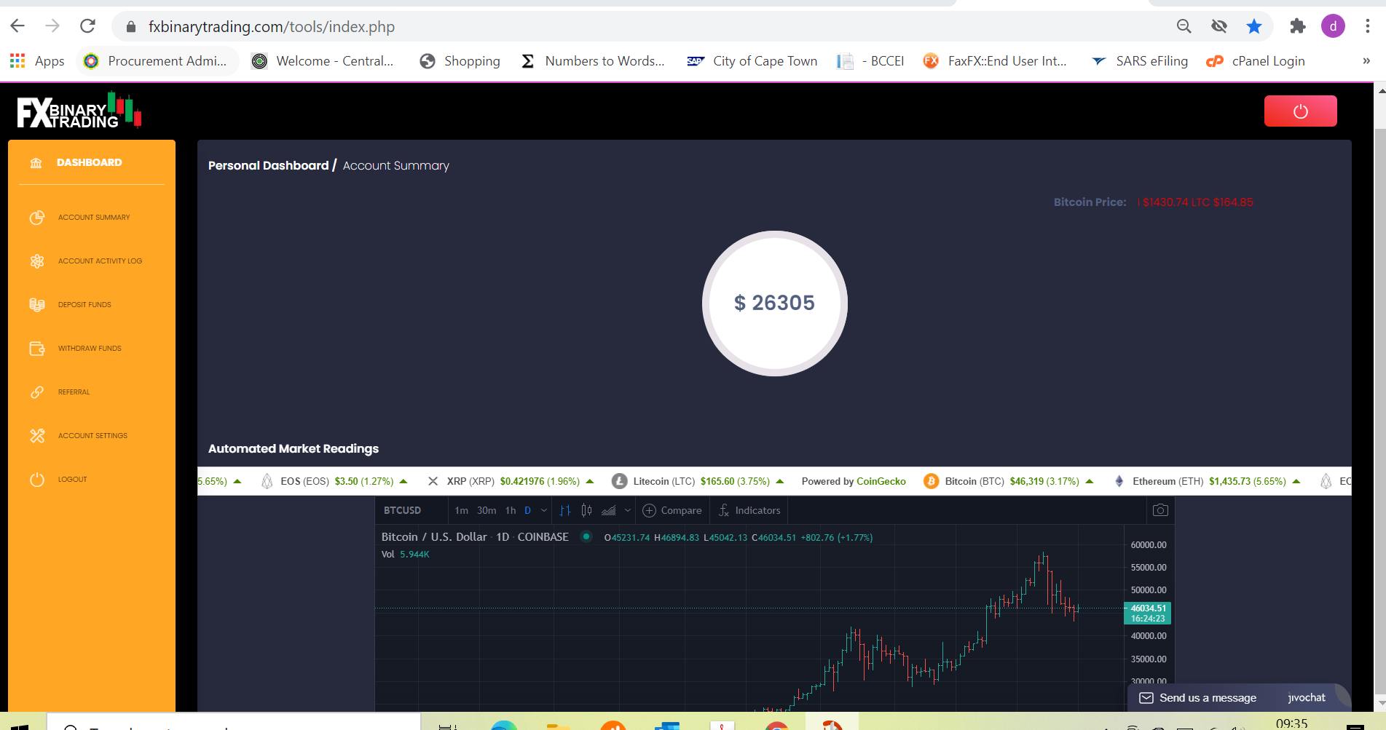The image size is (1386, 730).
Task: Click the FX Binary Trading logo
Action: (x=79, y=111)
